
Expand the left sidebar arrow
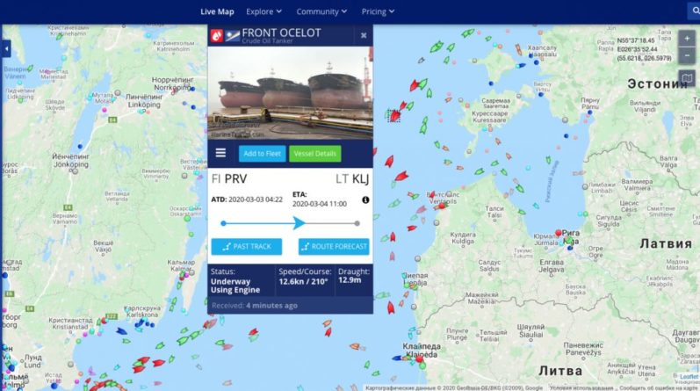coord(6,48)
